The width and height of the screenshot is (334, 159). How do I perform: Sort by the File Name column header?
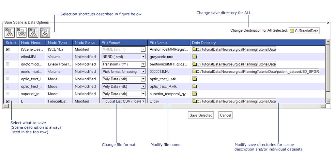[169, 43]
